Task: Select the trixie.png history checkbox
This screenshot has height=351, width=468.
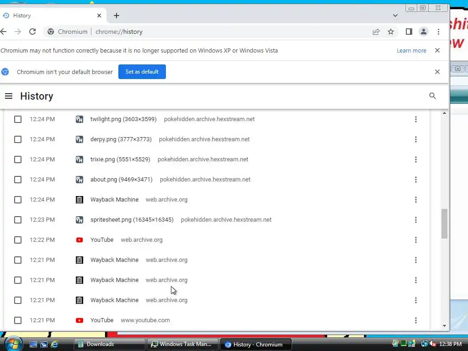Action: coord(18,160)
